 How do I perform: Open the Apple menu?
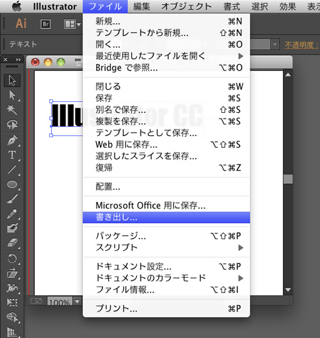17,6
